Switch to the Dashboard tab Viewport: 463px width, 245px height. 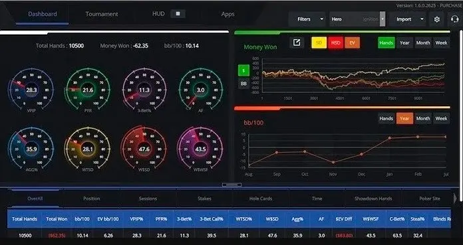pyautogui.click(x=42, y=14)
